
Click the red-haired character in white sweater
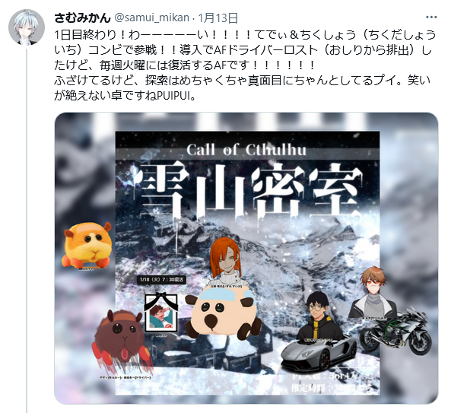click(227, 262)
